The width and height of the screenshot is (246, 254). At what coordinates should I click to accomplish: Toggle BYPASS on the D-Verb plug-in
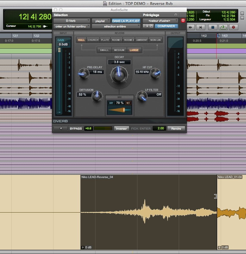[x=76, y=128]
